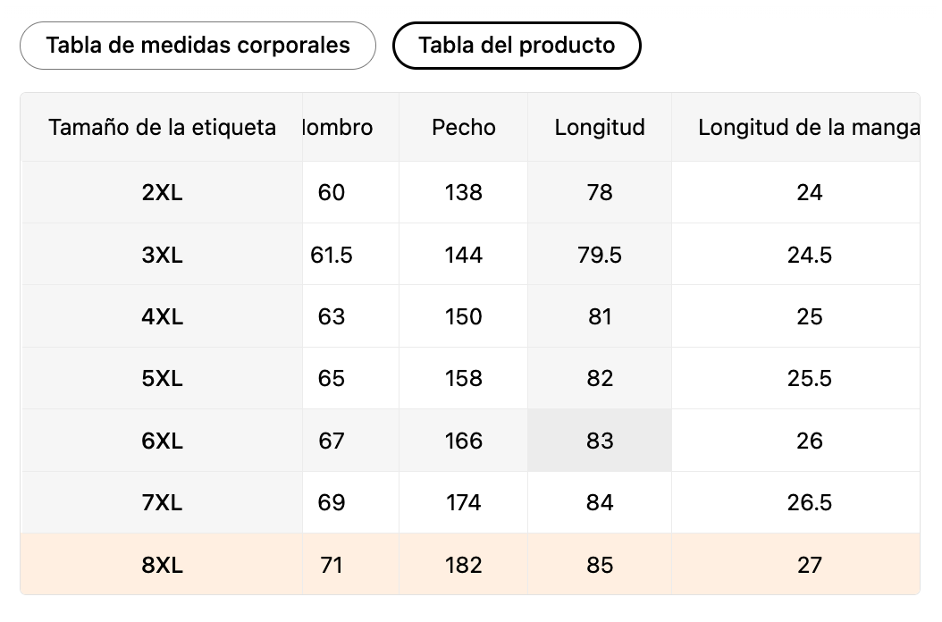Select the highlighted 8XL row label
942x622 pixels.
click(x=162, y=566)
